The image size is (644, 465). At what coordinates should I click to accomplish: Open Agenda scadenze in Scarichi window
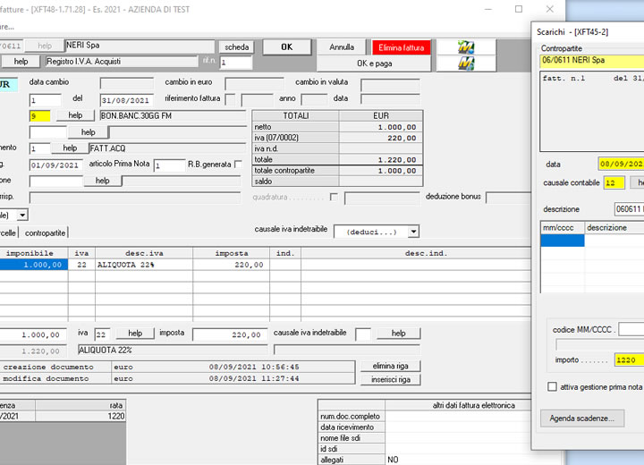tap(581, 418)
